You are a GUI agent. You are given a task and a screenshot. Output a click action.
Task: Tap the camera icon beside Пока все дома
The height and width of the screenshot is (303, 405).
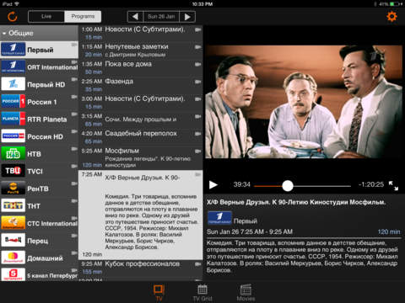pos(198,64)
